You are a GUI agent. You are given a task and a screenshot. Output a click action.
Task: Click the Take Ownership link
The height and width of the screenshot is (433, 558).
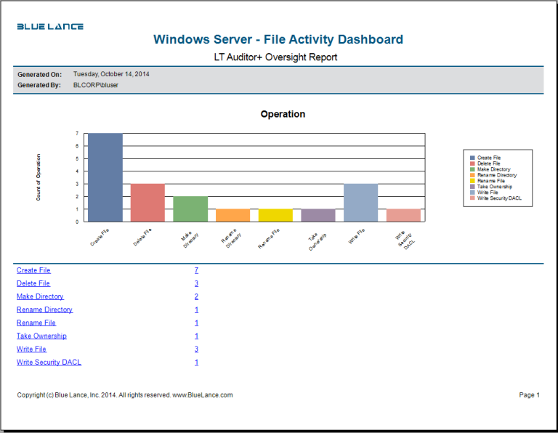tap(41, 336)
